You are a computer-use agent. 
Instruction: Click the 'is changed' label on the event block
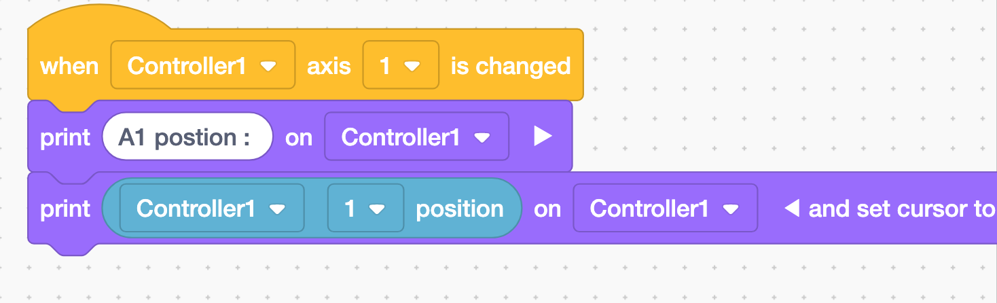tap(511, 65)
